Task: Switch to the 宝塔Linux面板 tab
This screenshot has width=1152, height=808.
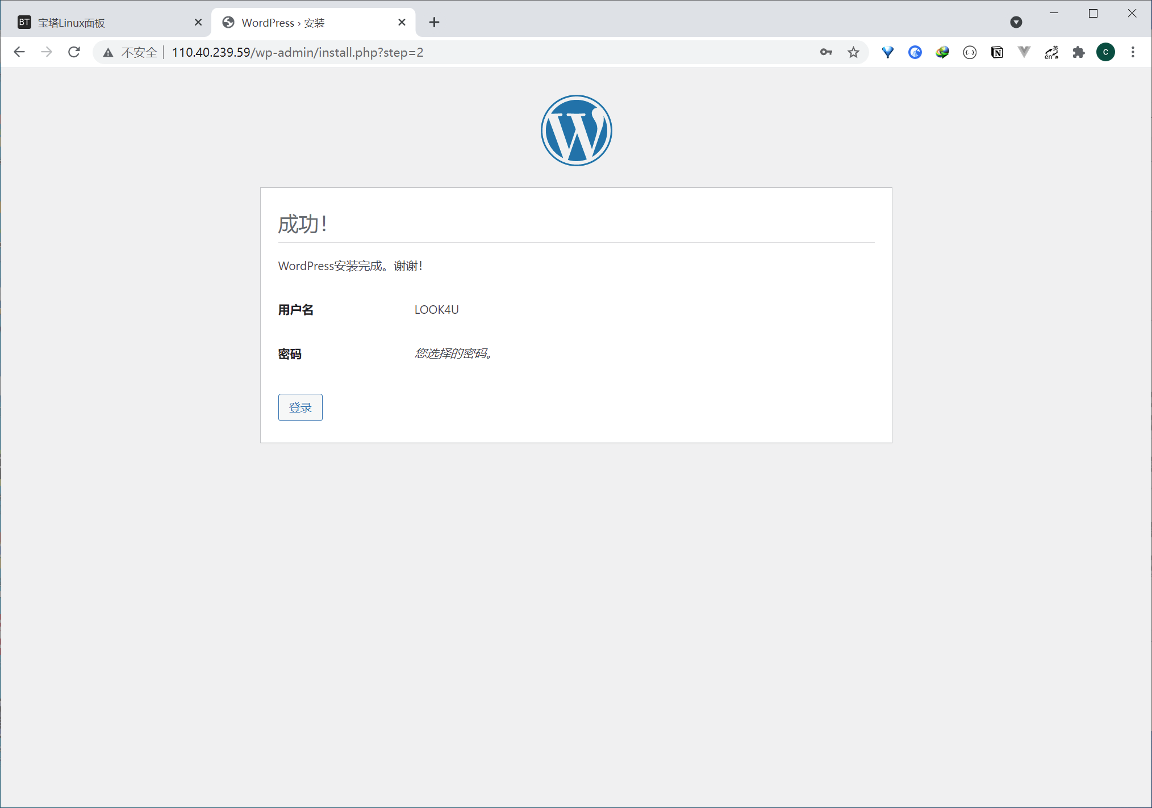Action: 108,23
